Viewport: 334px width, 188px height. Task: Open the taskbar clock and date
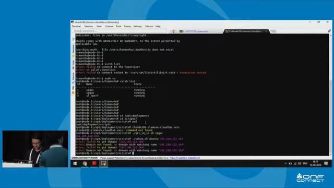315,163
